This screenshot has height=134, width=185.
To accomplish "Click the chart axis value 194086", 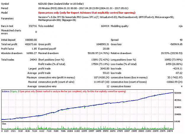I will [x=178, y=114].
